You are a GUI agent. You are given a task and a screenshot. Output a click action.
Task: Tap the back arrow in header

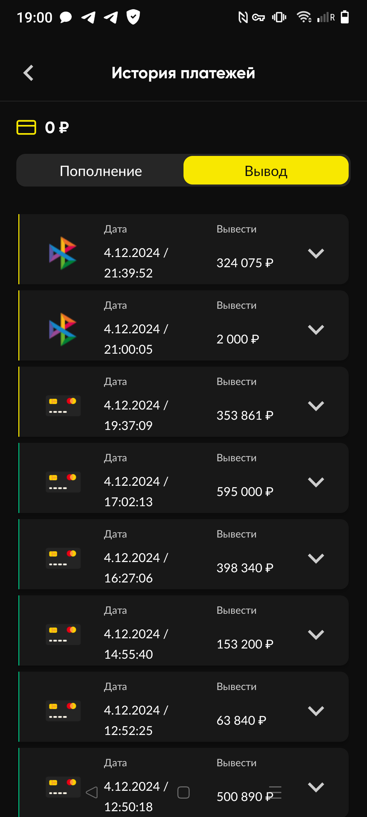pyautogui.click(x=29, y=73)
